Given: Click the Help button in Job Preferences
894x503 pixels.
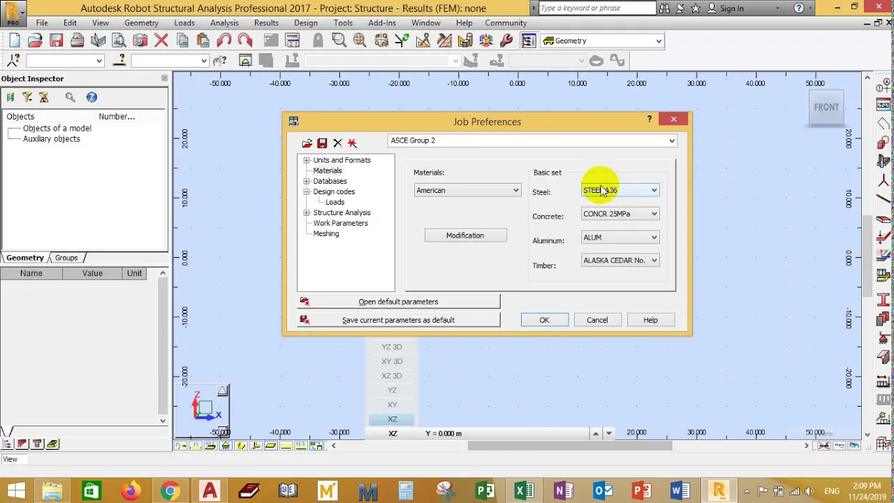Looking at the screenshot, I should (x=650, y=320).
